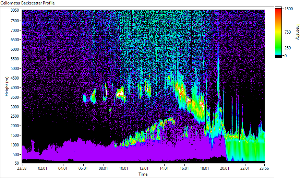This screenshot has height=178, width=301.
Task: Click the 10:01 time tick label
Action: 123,168
